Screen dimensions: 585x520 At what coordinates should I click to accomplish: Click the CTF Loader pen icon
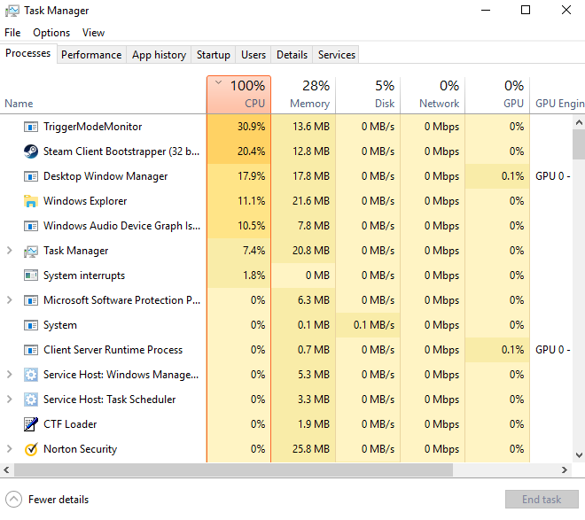[31, 424]
